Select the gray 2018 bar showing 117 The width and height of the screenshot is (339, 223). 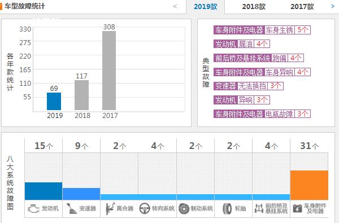coord(81,95)
